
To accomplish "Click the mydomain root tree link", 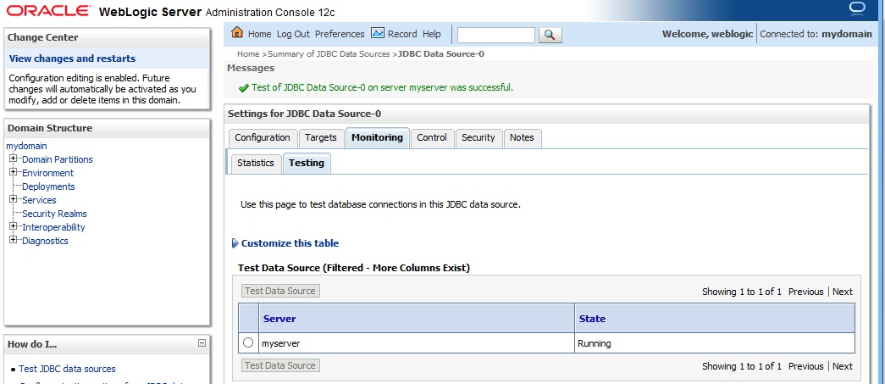I will [26, 146].
